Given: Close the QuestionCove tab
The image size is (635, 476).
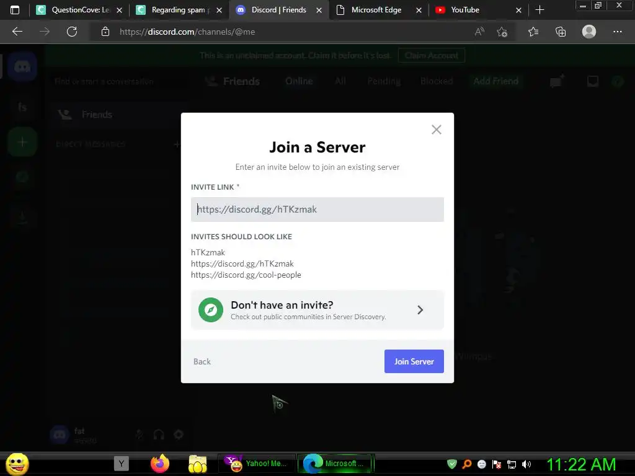Looking at the screenshot, I should [x=119, y=10].
